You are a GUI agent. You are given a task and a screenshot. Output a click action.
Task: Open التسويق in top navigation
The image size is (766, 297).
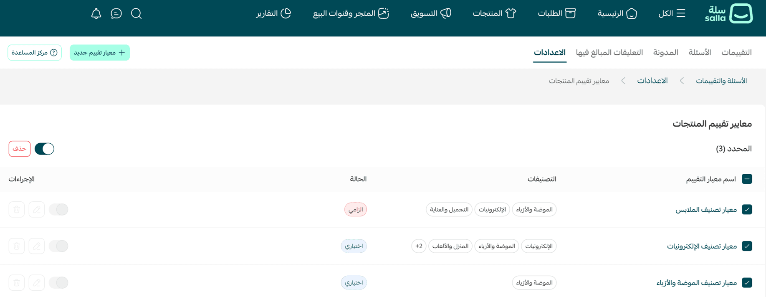[431, 13]
